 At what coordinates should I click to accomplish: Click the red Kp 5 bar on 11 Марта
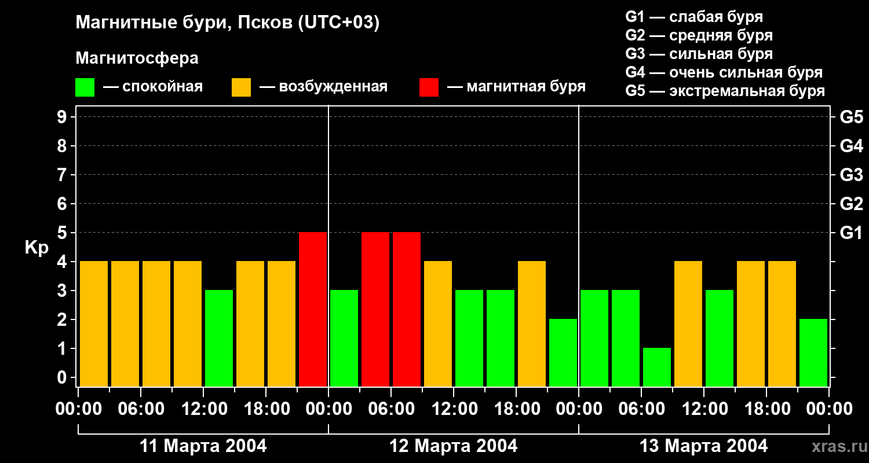(313, 309)
